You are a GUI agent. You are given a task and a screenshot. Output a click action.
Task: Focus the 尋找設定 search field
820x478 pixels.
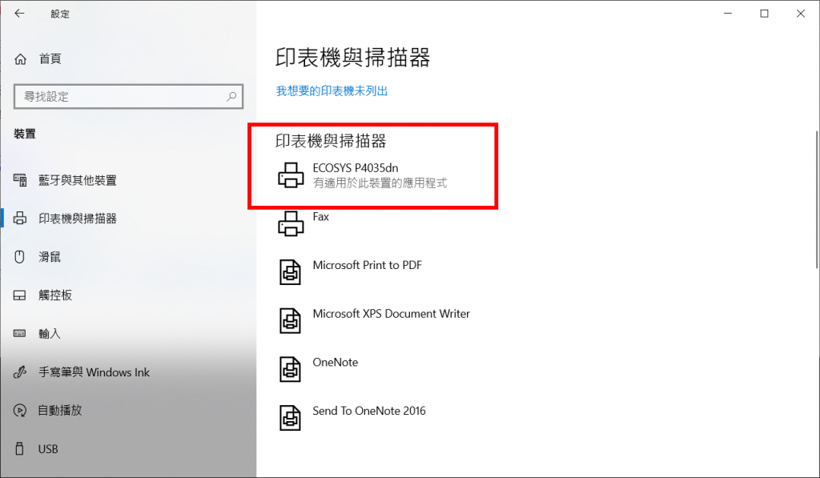tap(128, 96)
